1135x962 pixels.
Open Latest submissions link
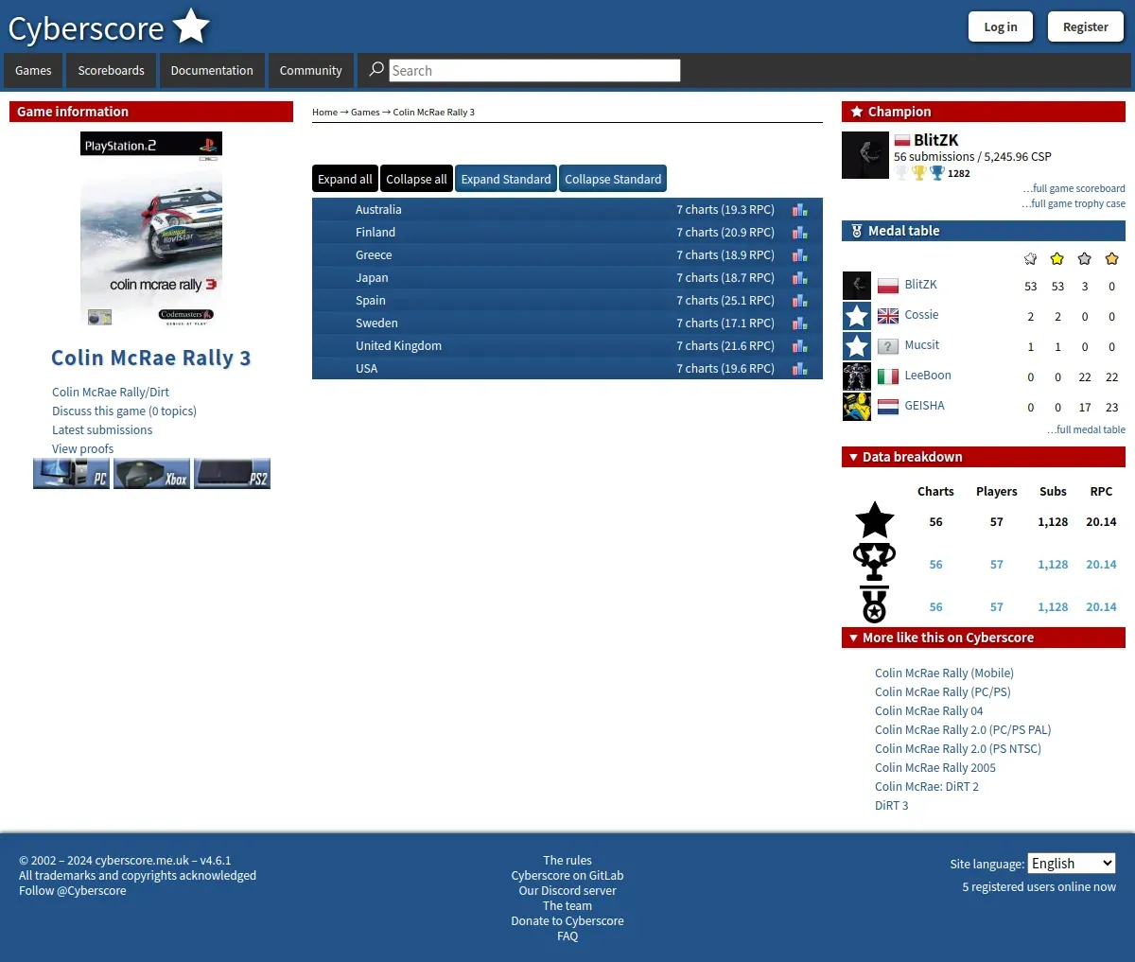point(102,429)
